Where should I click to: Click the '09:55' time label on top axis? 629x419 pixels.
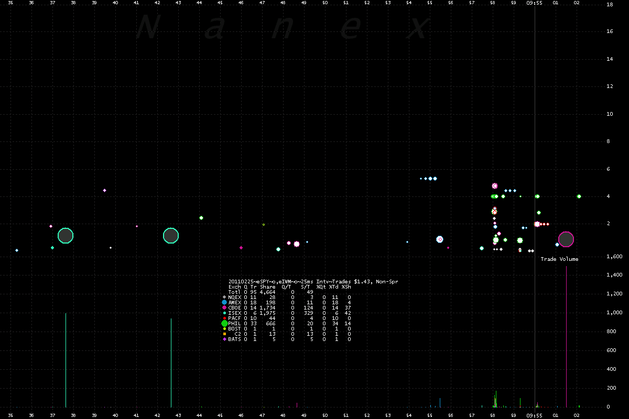click(535, 3)
